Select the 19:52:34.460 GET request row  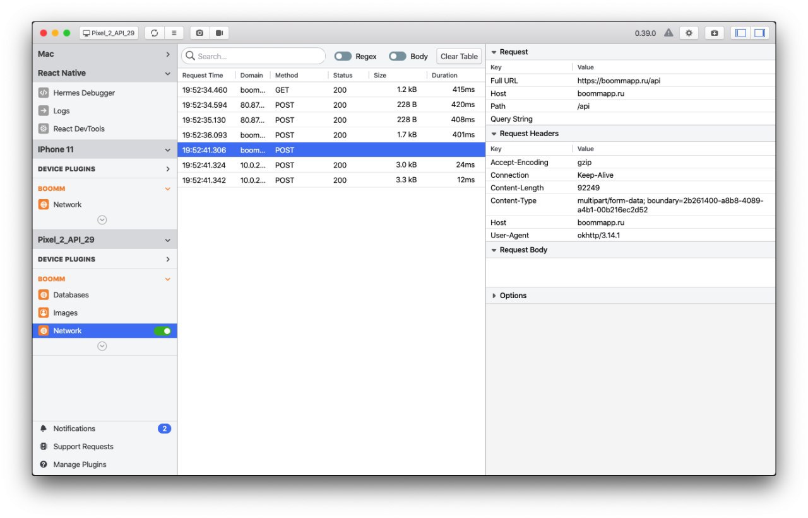(x=331, y=90)
